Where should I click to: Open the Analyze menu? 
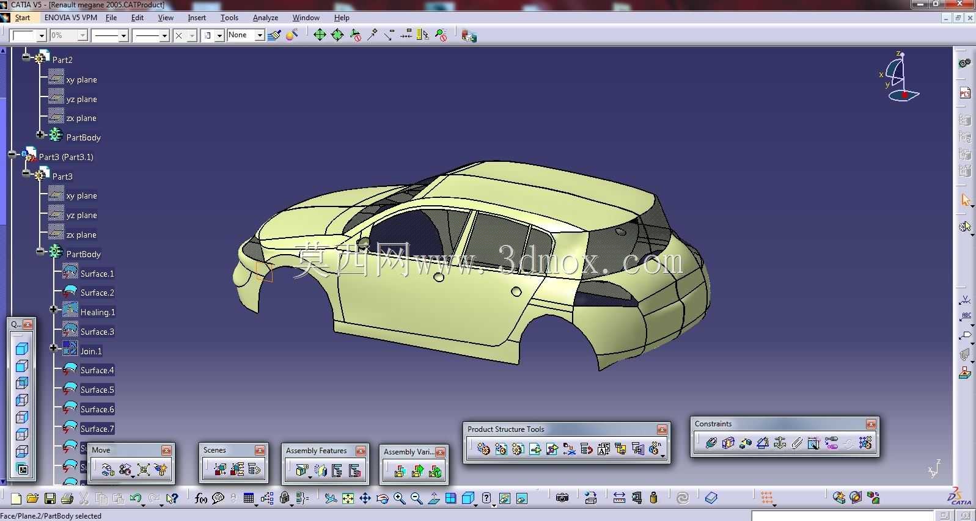tap(265, 18)
